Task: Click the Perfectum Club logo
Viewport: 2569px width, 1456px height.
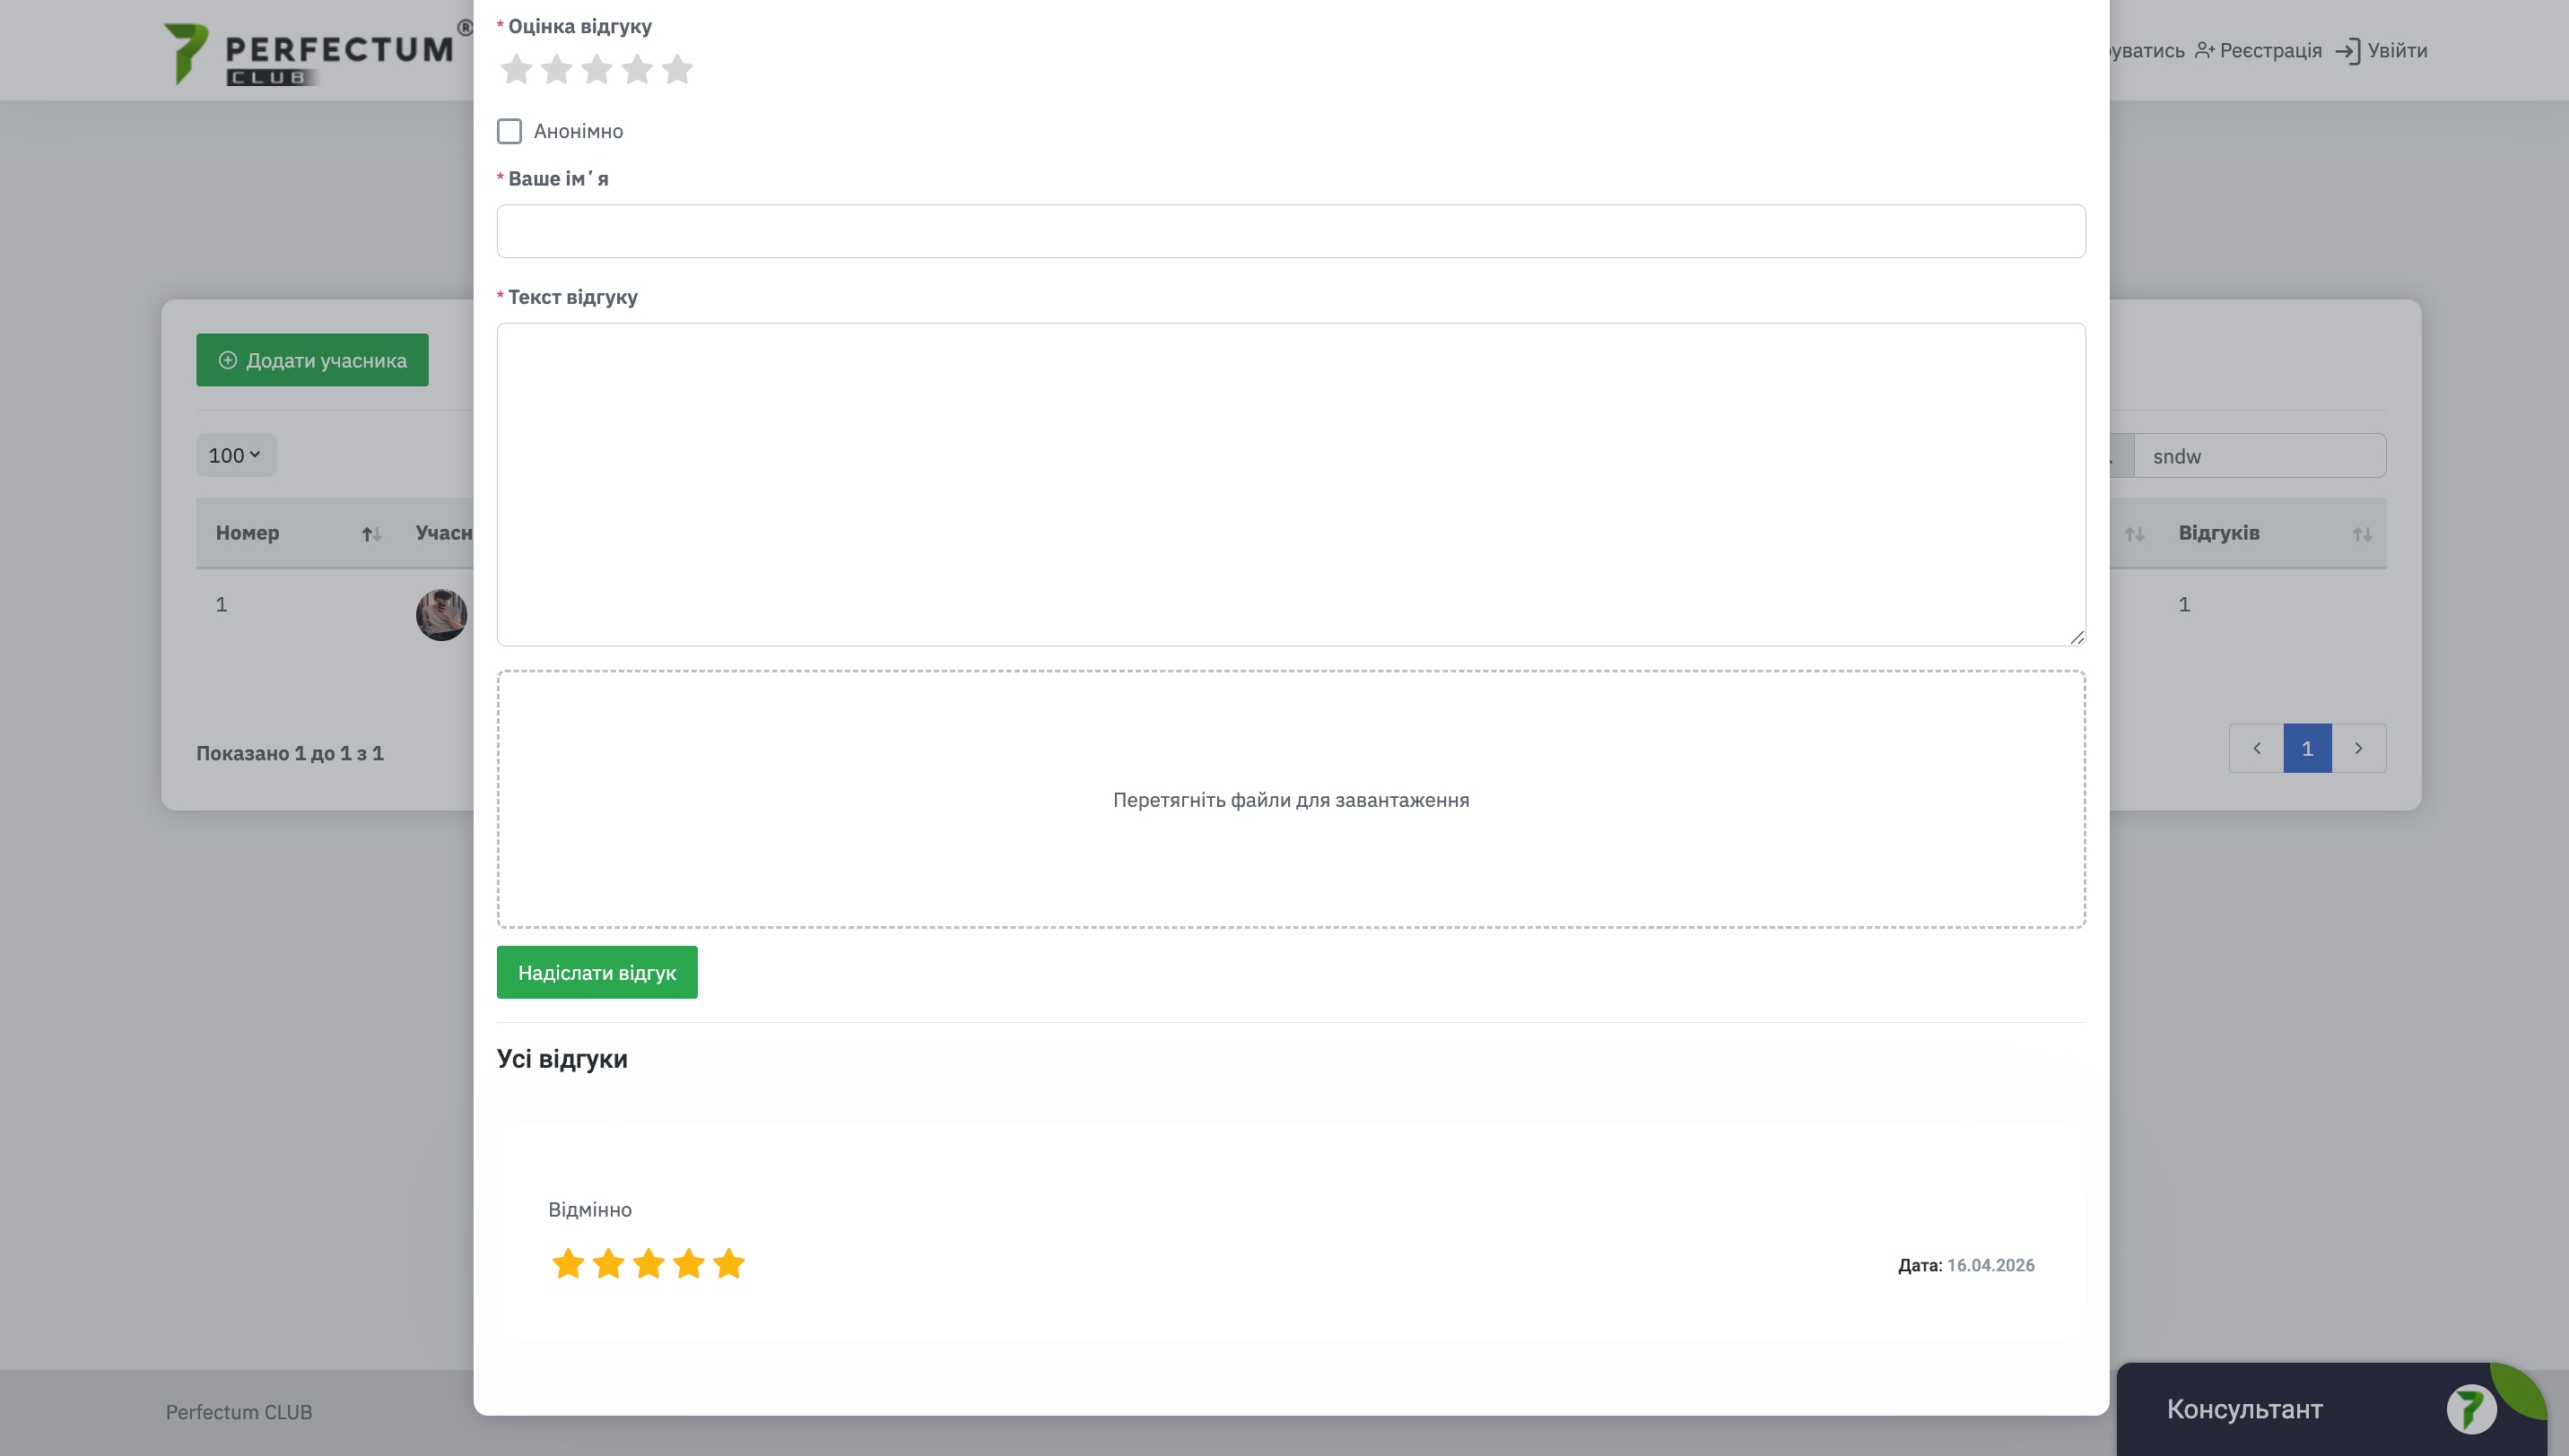Action: pos(310,52)
